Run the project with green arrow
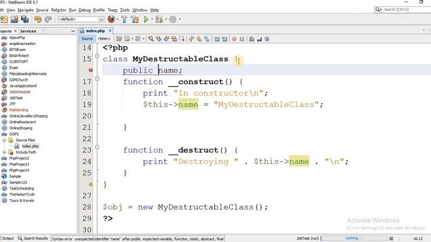The image size is (431, 242). tap(146, 19)
